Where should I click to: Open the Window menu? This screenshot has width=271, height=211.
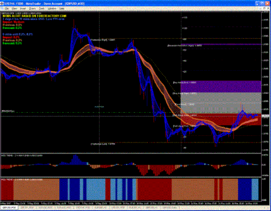[52, 9]
